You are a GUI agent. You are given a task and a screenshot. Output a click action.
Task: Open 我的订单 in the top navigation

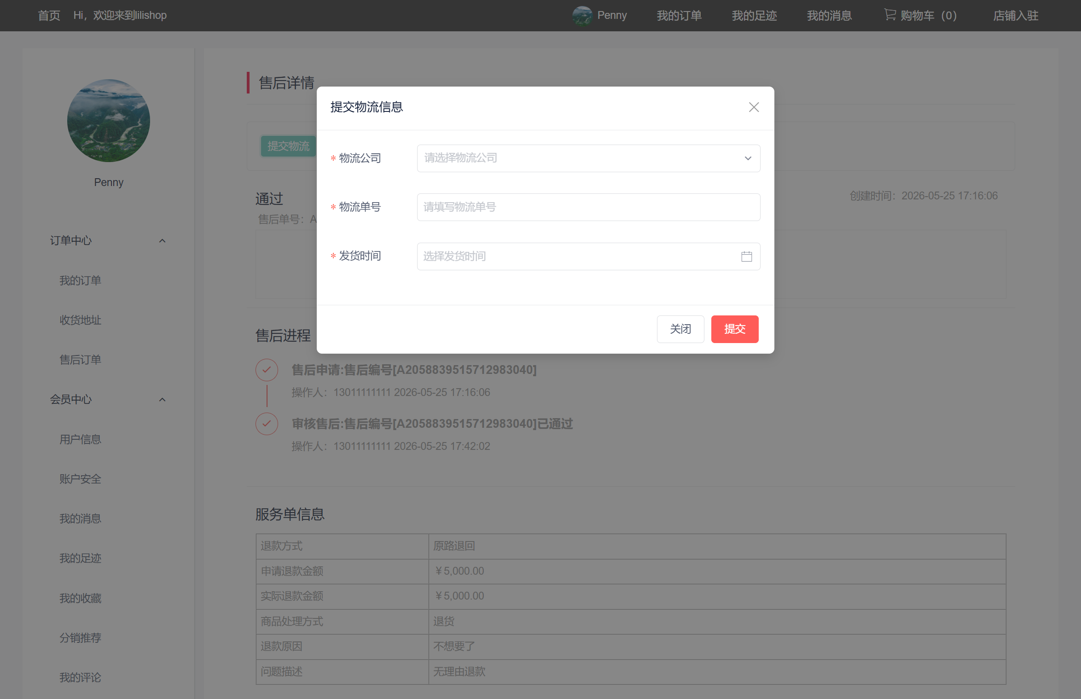[679, 16]
